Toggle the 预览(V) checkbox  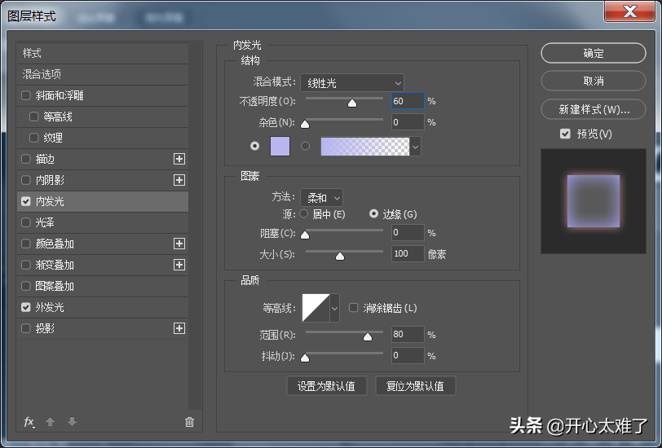coord(565,134)
